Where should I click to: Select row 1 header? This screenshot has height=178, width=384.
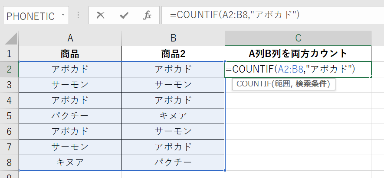pos(9,54)
